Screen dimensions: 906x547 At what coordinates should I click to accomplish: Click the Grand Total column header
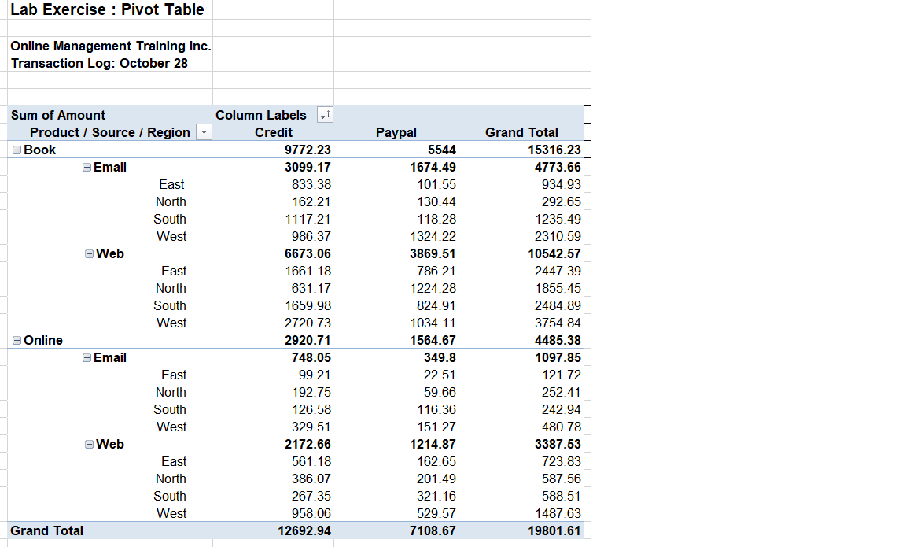point(521,132)
